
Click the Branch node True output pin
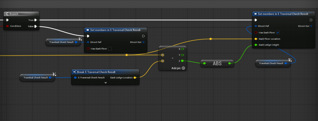click(36, 20)
